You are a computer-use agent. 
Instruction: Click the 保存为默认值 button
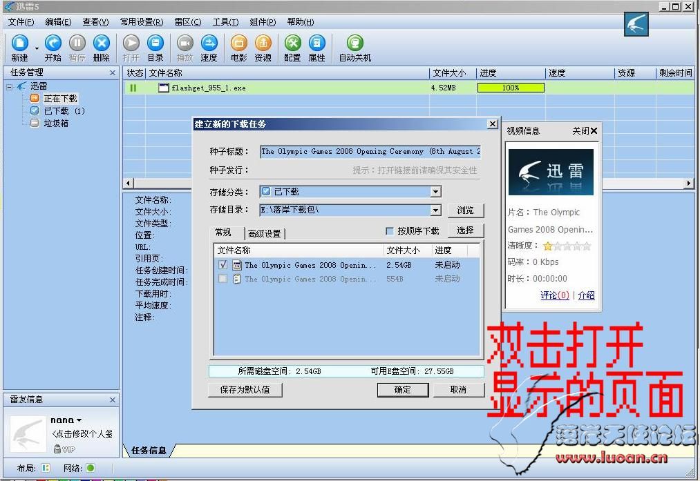pos(245,390)
